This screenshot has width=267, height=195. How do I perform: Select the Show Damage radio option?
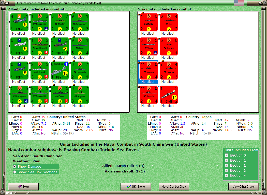(36, 167)
